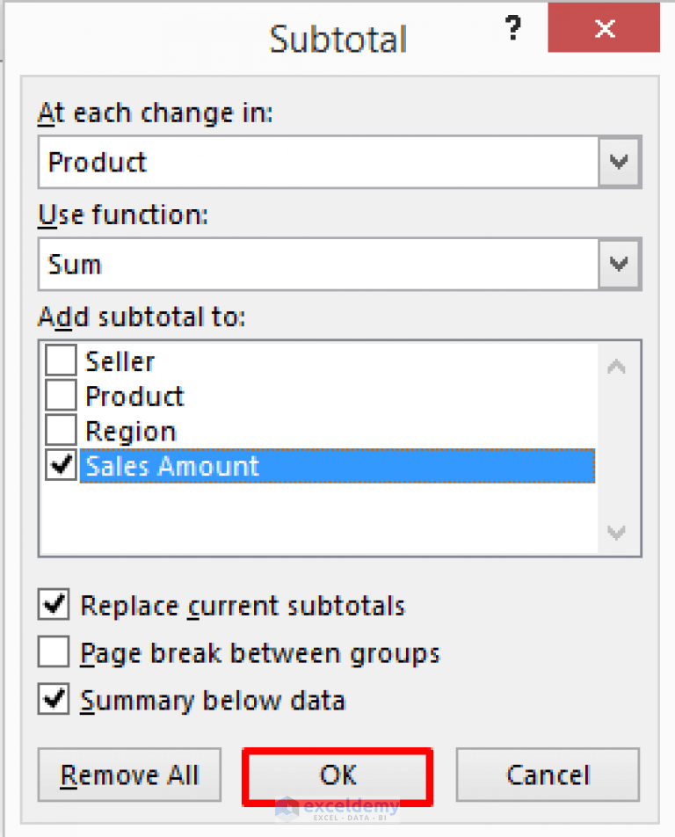Click inside the Sum function field
The width and height of the screenshot is (675, 837).
coord(264,264)
